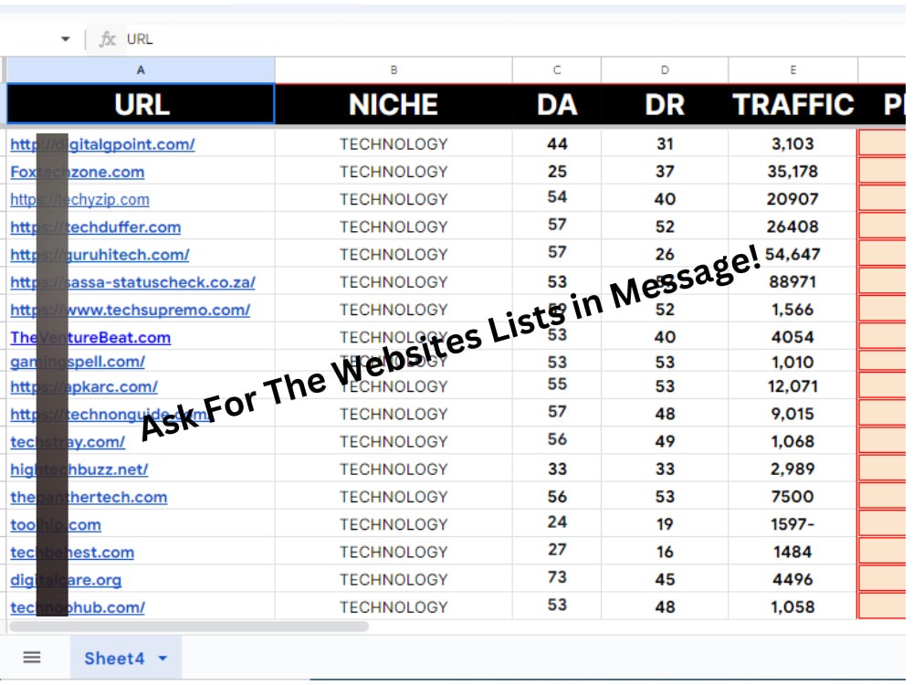913x685 pixels.
Task: Open the TheVentureBeat.com link
Action: point(90,337)
